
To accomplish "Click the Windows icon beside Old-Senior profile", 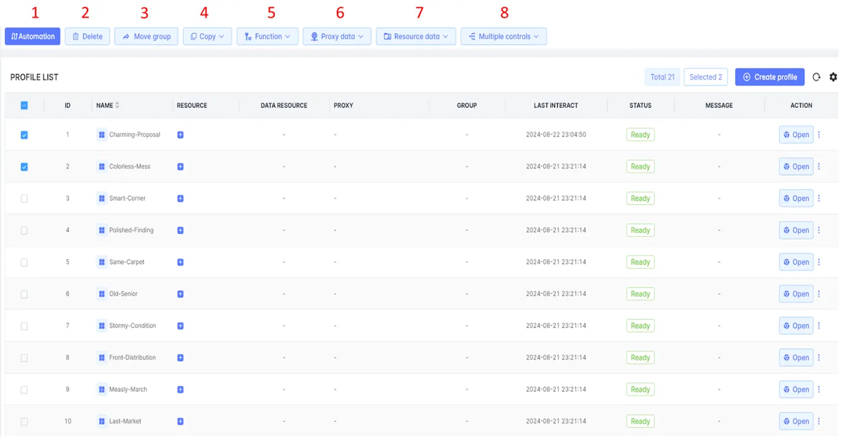I will [x=102, y=294].
